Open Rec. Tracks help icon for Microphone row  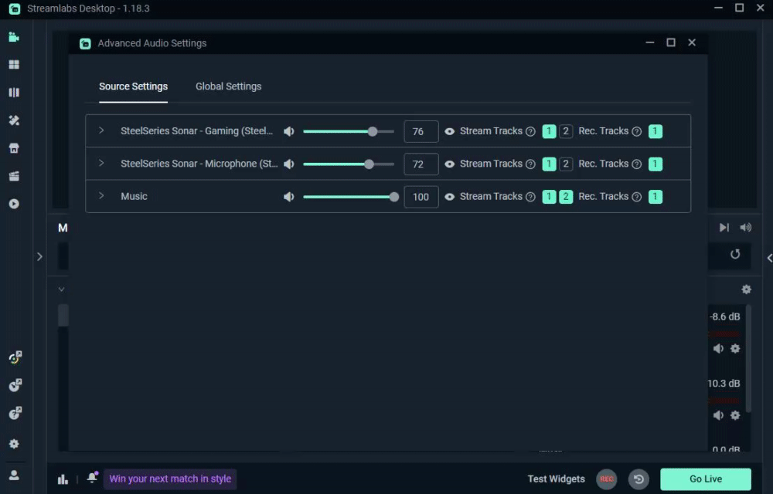coord(636,164)
